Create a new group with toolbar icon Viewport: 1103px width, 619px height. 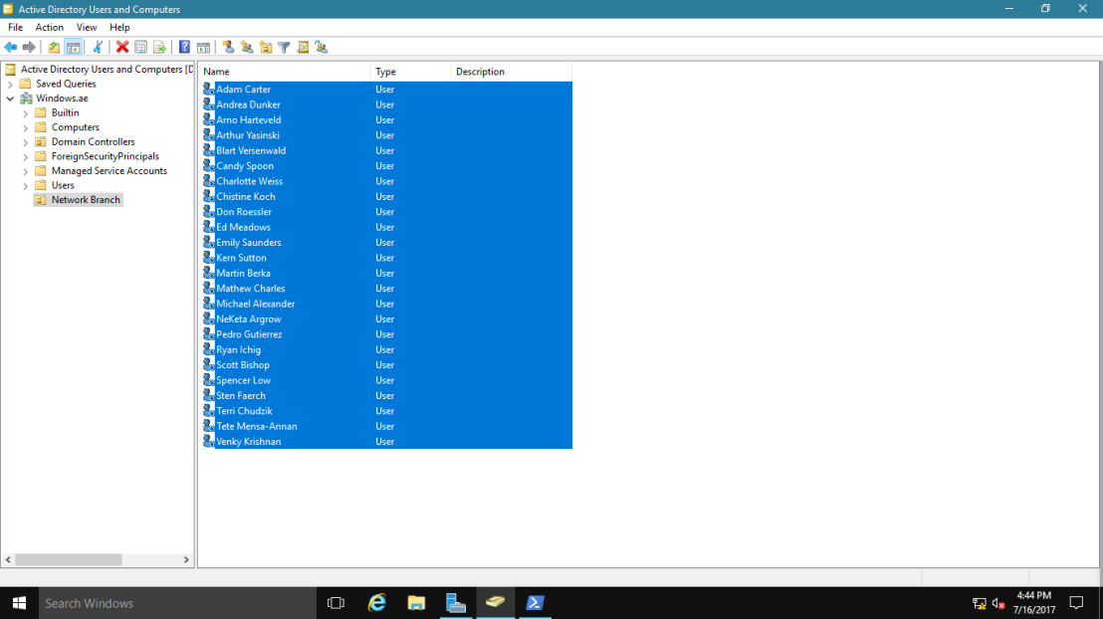click(x=247, y=47)
